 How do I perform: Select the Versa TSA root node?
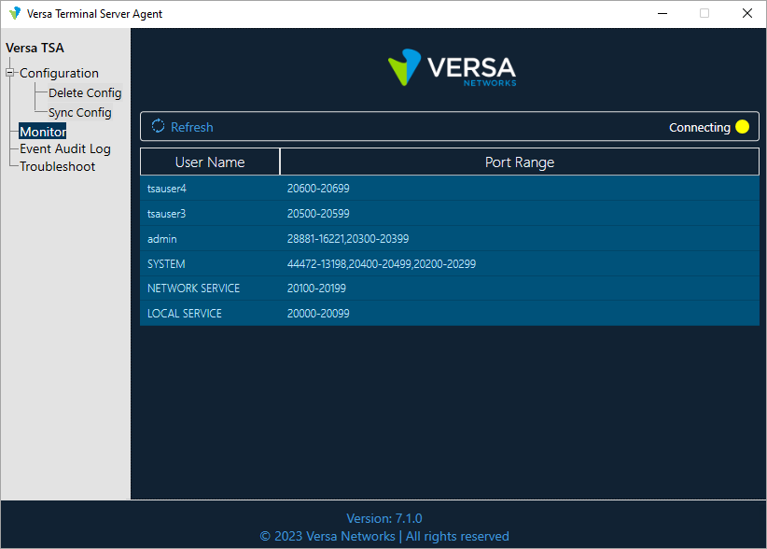click(x=35, y=48)
